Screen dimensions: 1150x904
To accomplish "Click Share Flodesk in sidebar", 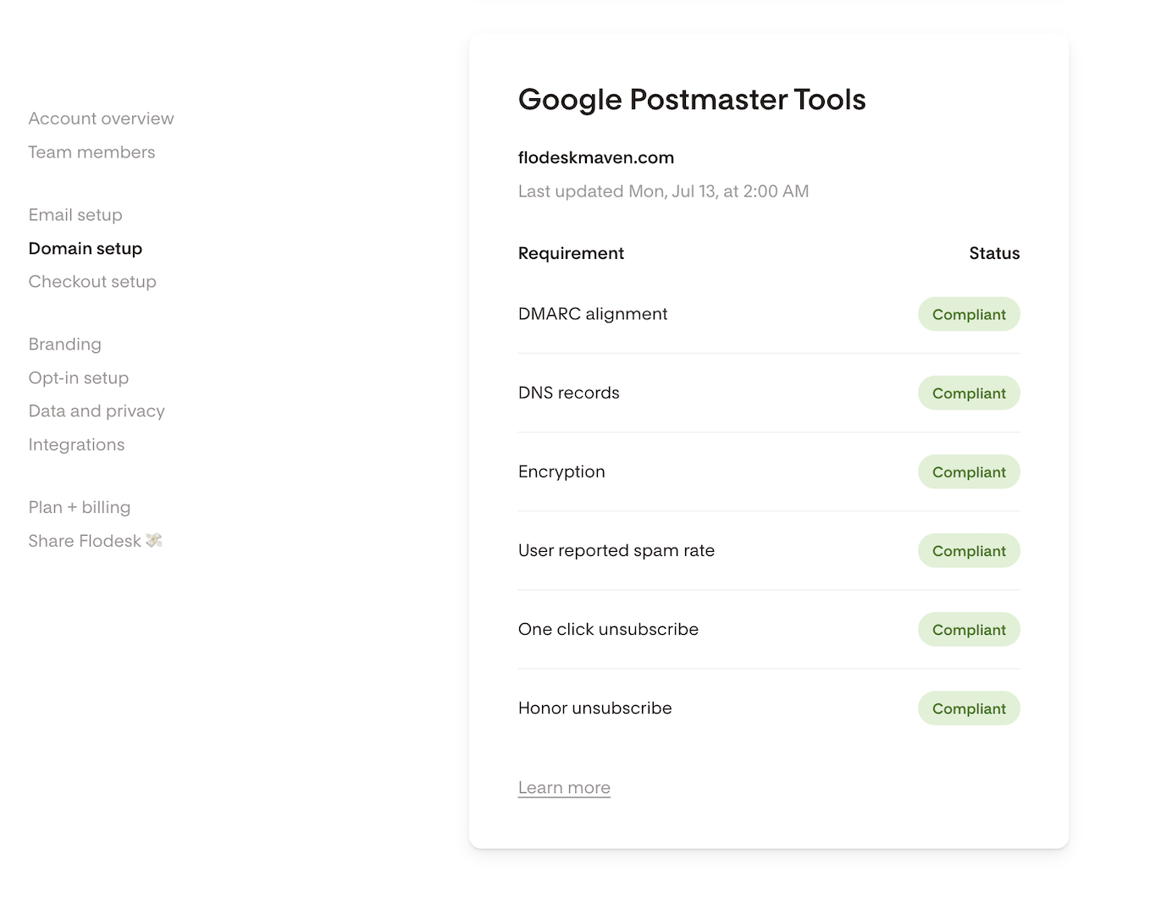I will point(95,541).
